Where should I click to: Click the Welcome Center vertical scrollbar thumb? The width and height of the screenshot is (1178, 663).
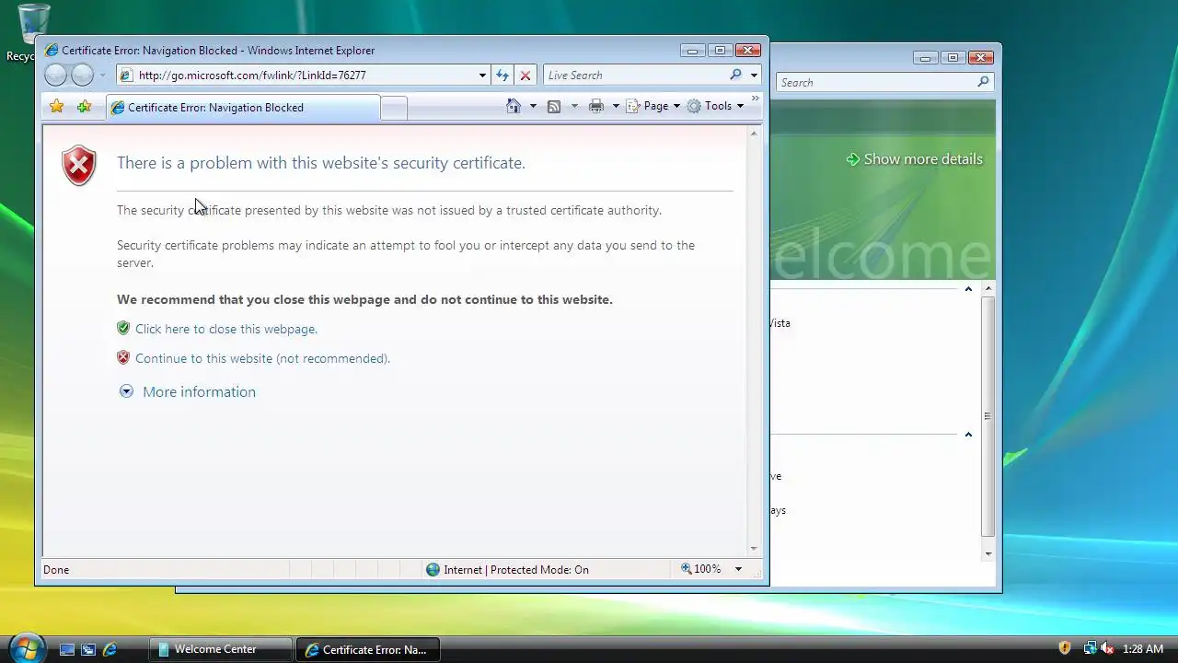coord(987,416)
